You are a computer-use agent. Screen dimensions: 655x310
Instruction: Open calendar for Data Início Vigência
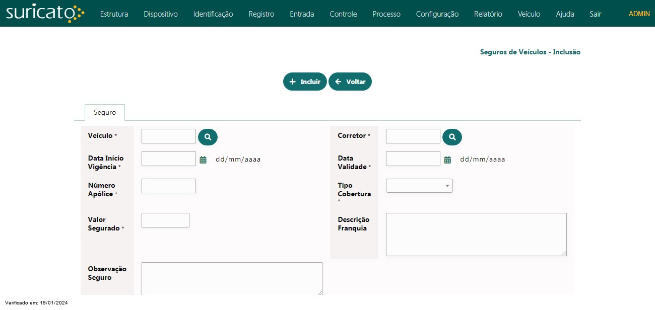click(x=203, y=160)
